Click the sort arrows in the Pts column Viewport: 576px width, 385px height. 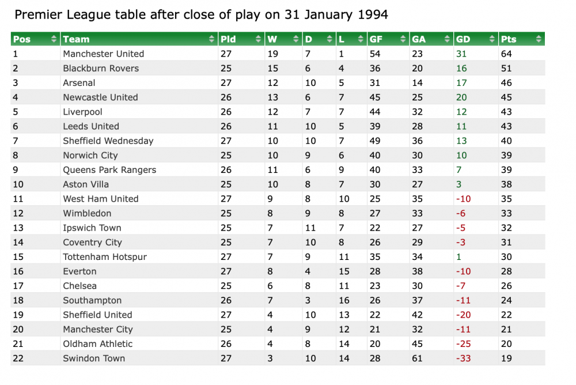(537, 39)
